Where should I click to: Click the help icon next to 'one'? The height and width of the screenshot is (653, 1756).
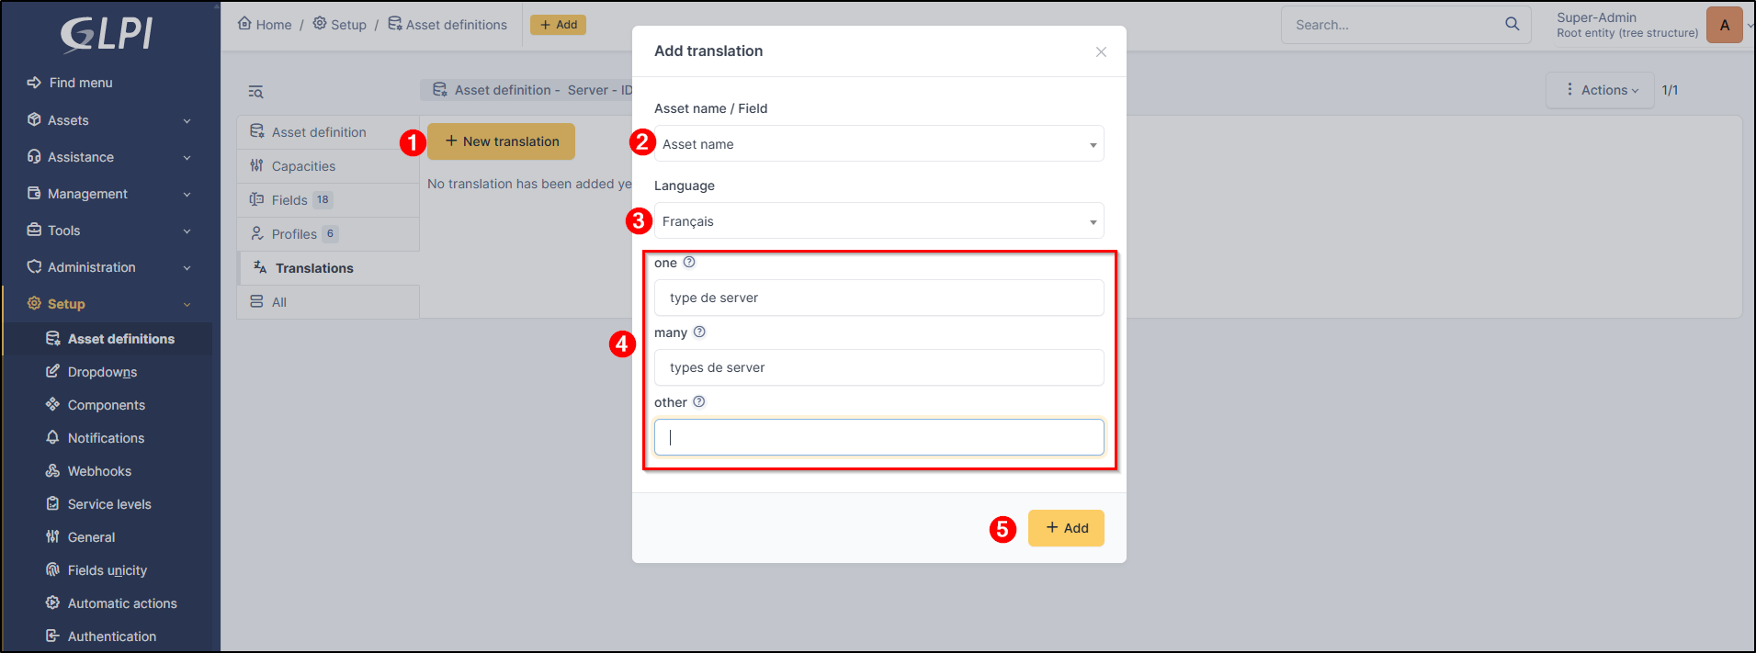coord(689,263)
